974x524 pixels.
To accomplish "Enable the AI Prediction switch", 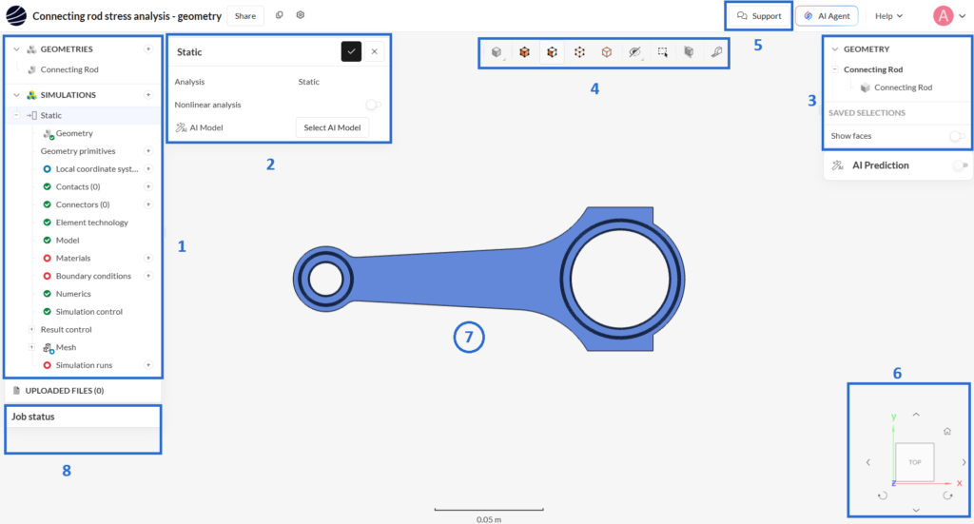I will point(961,165).
